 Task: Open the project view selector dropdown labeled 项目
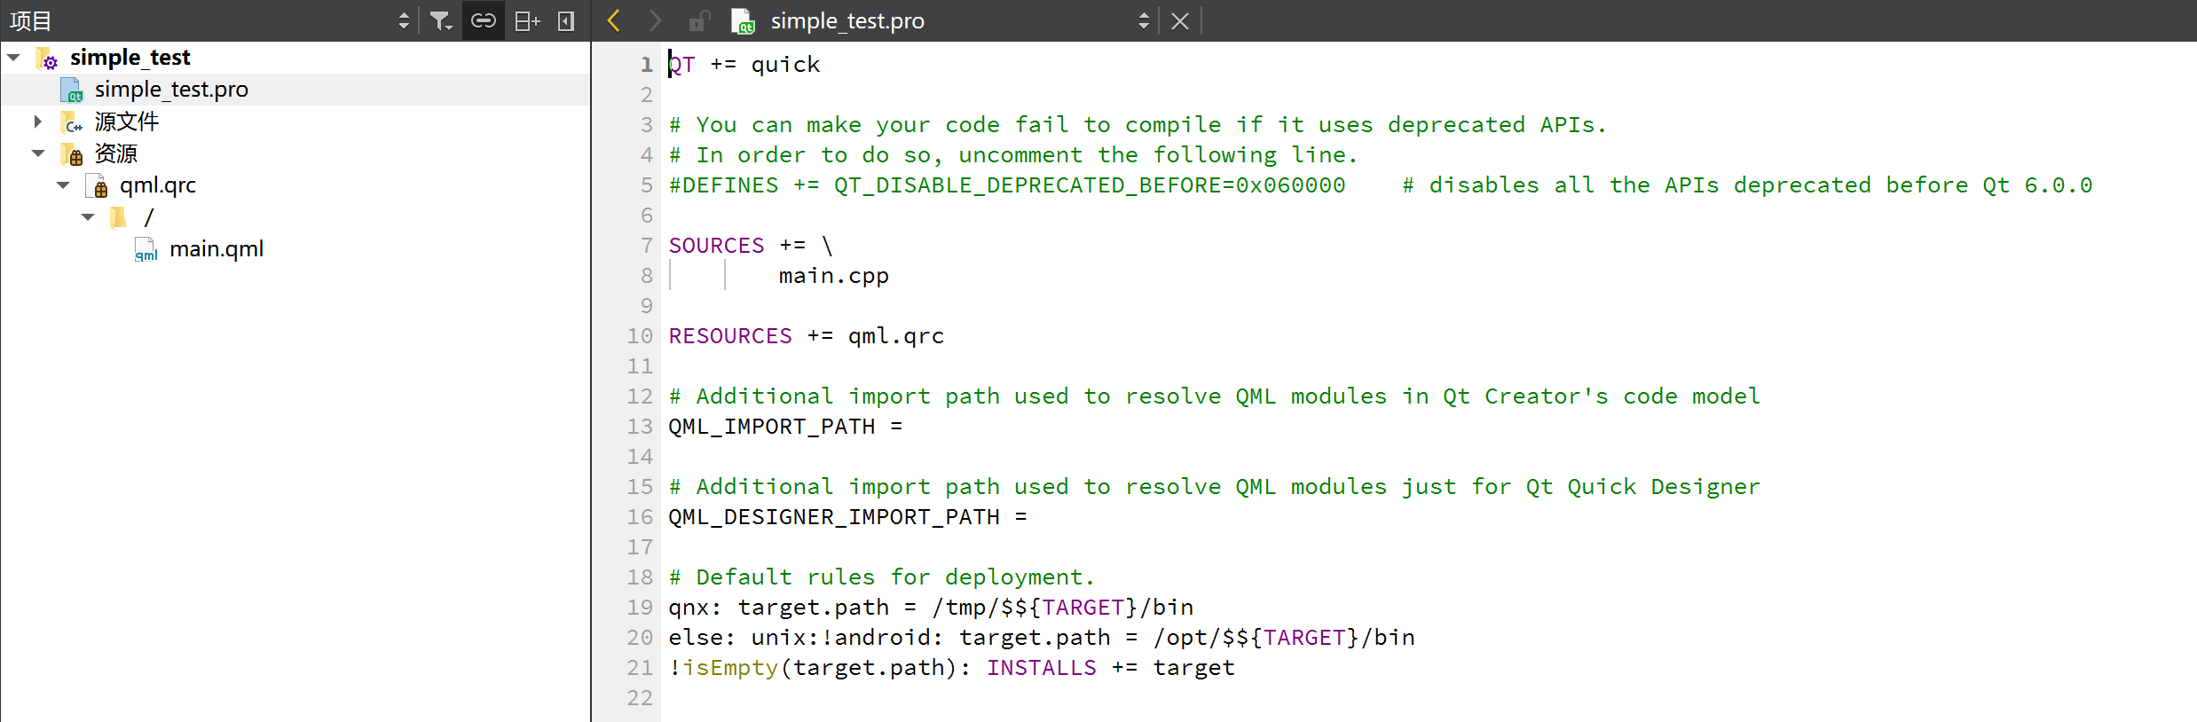pyautogui.click(x=209, y=20)
